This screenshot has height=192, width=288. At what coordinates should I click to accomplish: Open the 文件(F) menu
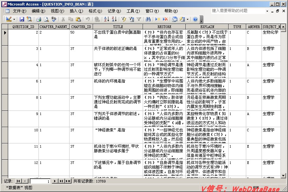(x=20, y=11)
